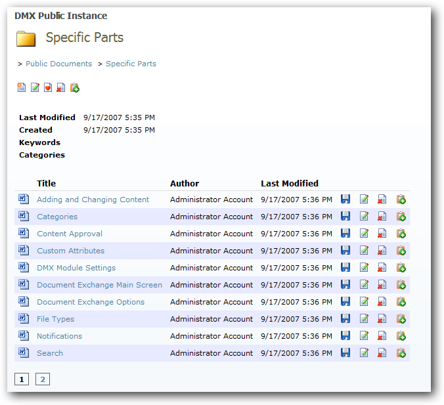Click the delete folder icon in the top toolbar
Viewport: 444px width, 405px height.
[61, 87]
